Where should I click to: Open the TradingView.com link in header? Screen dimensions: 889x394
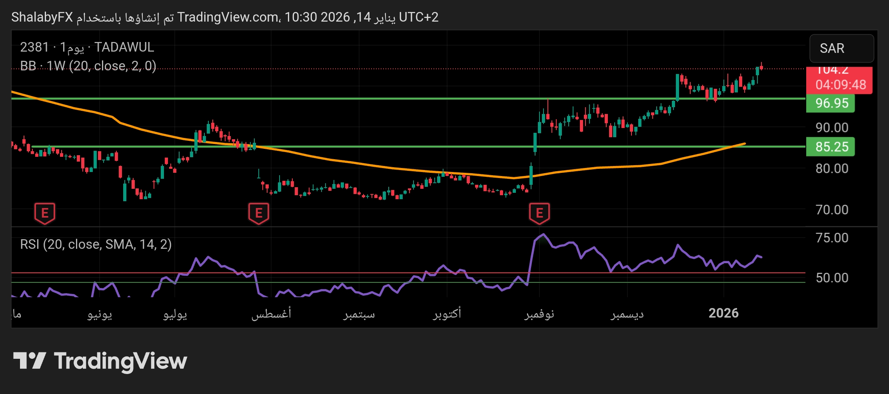pos(228,17)
